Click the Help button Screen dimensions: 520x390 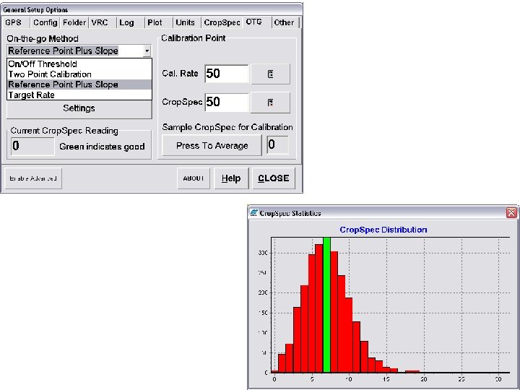(231, 178)
